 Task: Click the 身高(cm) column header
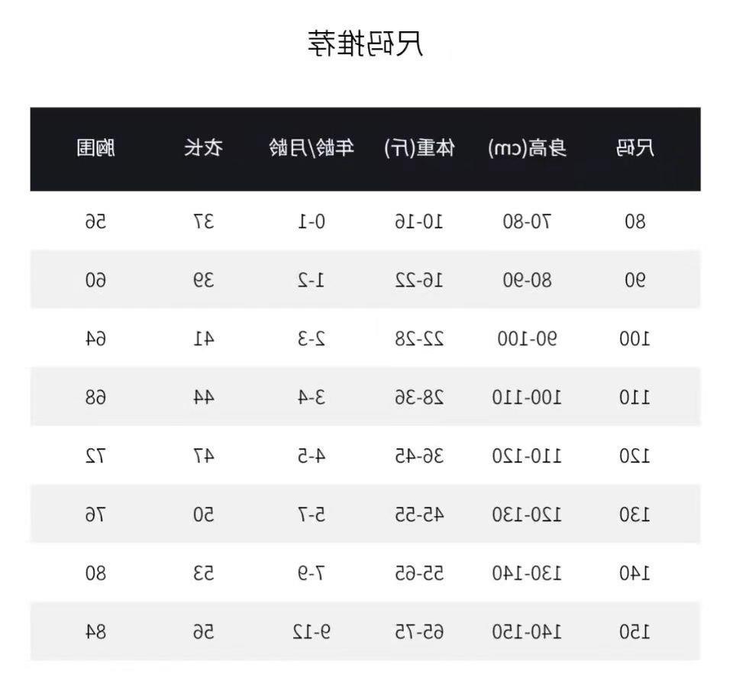528,148
